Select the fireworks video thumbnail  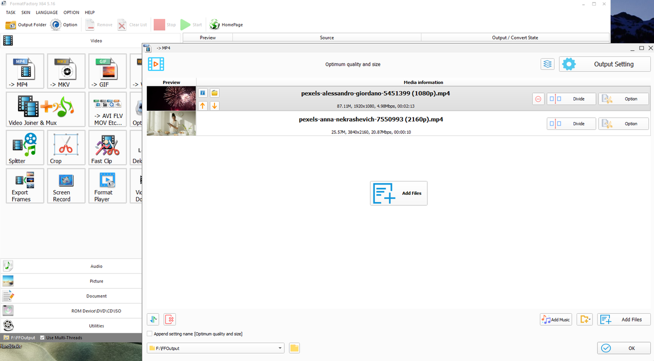coord(171,98)
